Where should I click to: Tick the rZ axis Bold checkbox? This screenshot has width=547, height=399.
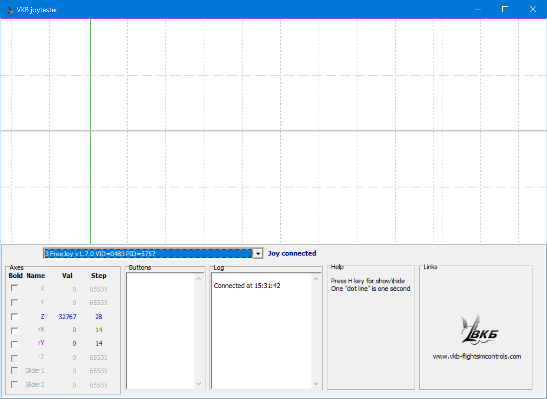pyautogui.click(x=15, y=358)
